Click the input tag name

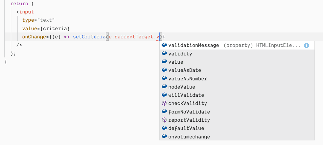[26, 12]
